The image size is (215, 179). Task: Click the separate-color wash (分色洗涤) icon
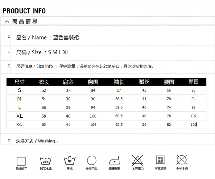point(160,160)
